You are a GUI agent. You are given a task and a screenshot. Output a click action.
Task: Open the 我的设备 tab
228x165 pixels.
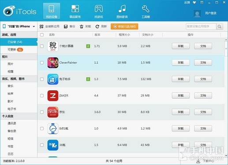point(52,11)
